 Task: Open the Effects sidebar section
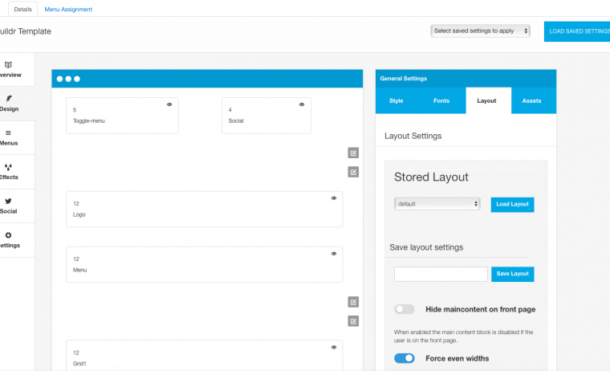point(11,171)
